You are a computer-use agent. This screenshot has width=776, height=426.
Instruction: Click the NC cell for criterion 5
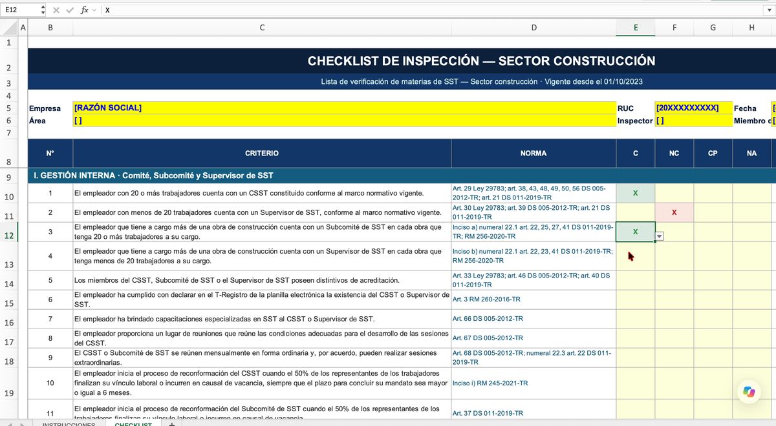(x=674, y=280)
